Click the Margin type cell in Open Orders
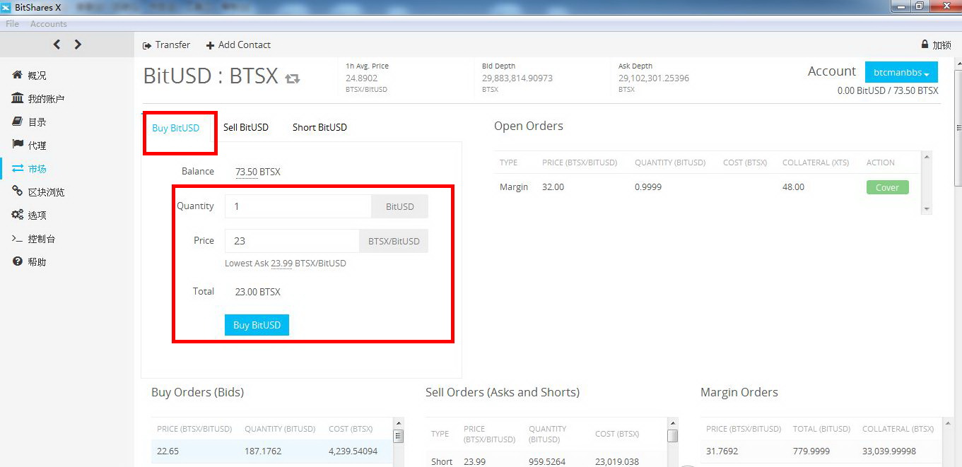 514,187
